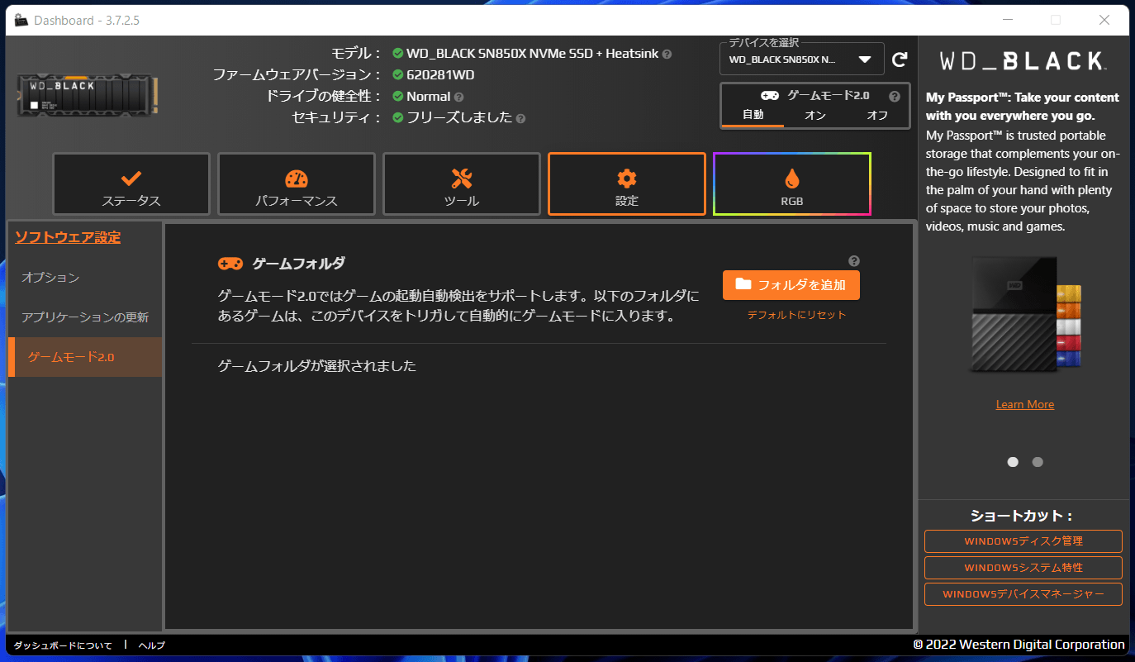Viewport: 1135px width, 662px height.
Task: Click green check icon beside model
Action: click(398, 54)
